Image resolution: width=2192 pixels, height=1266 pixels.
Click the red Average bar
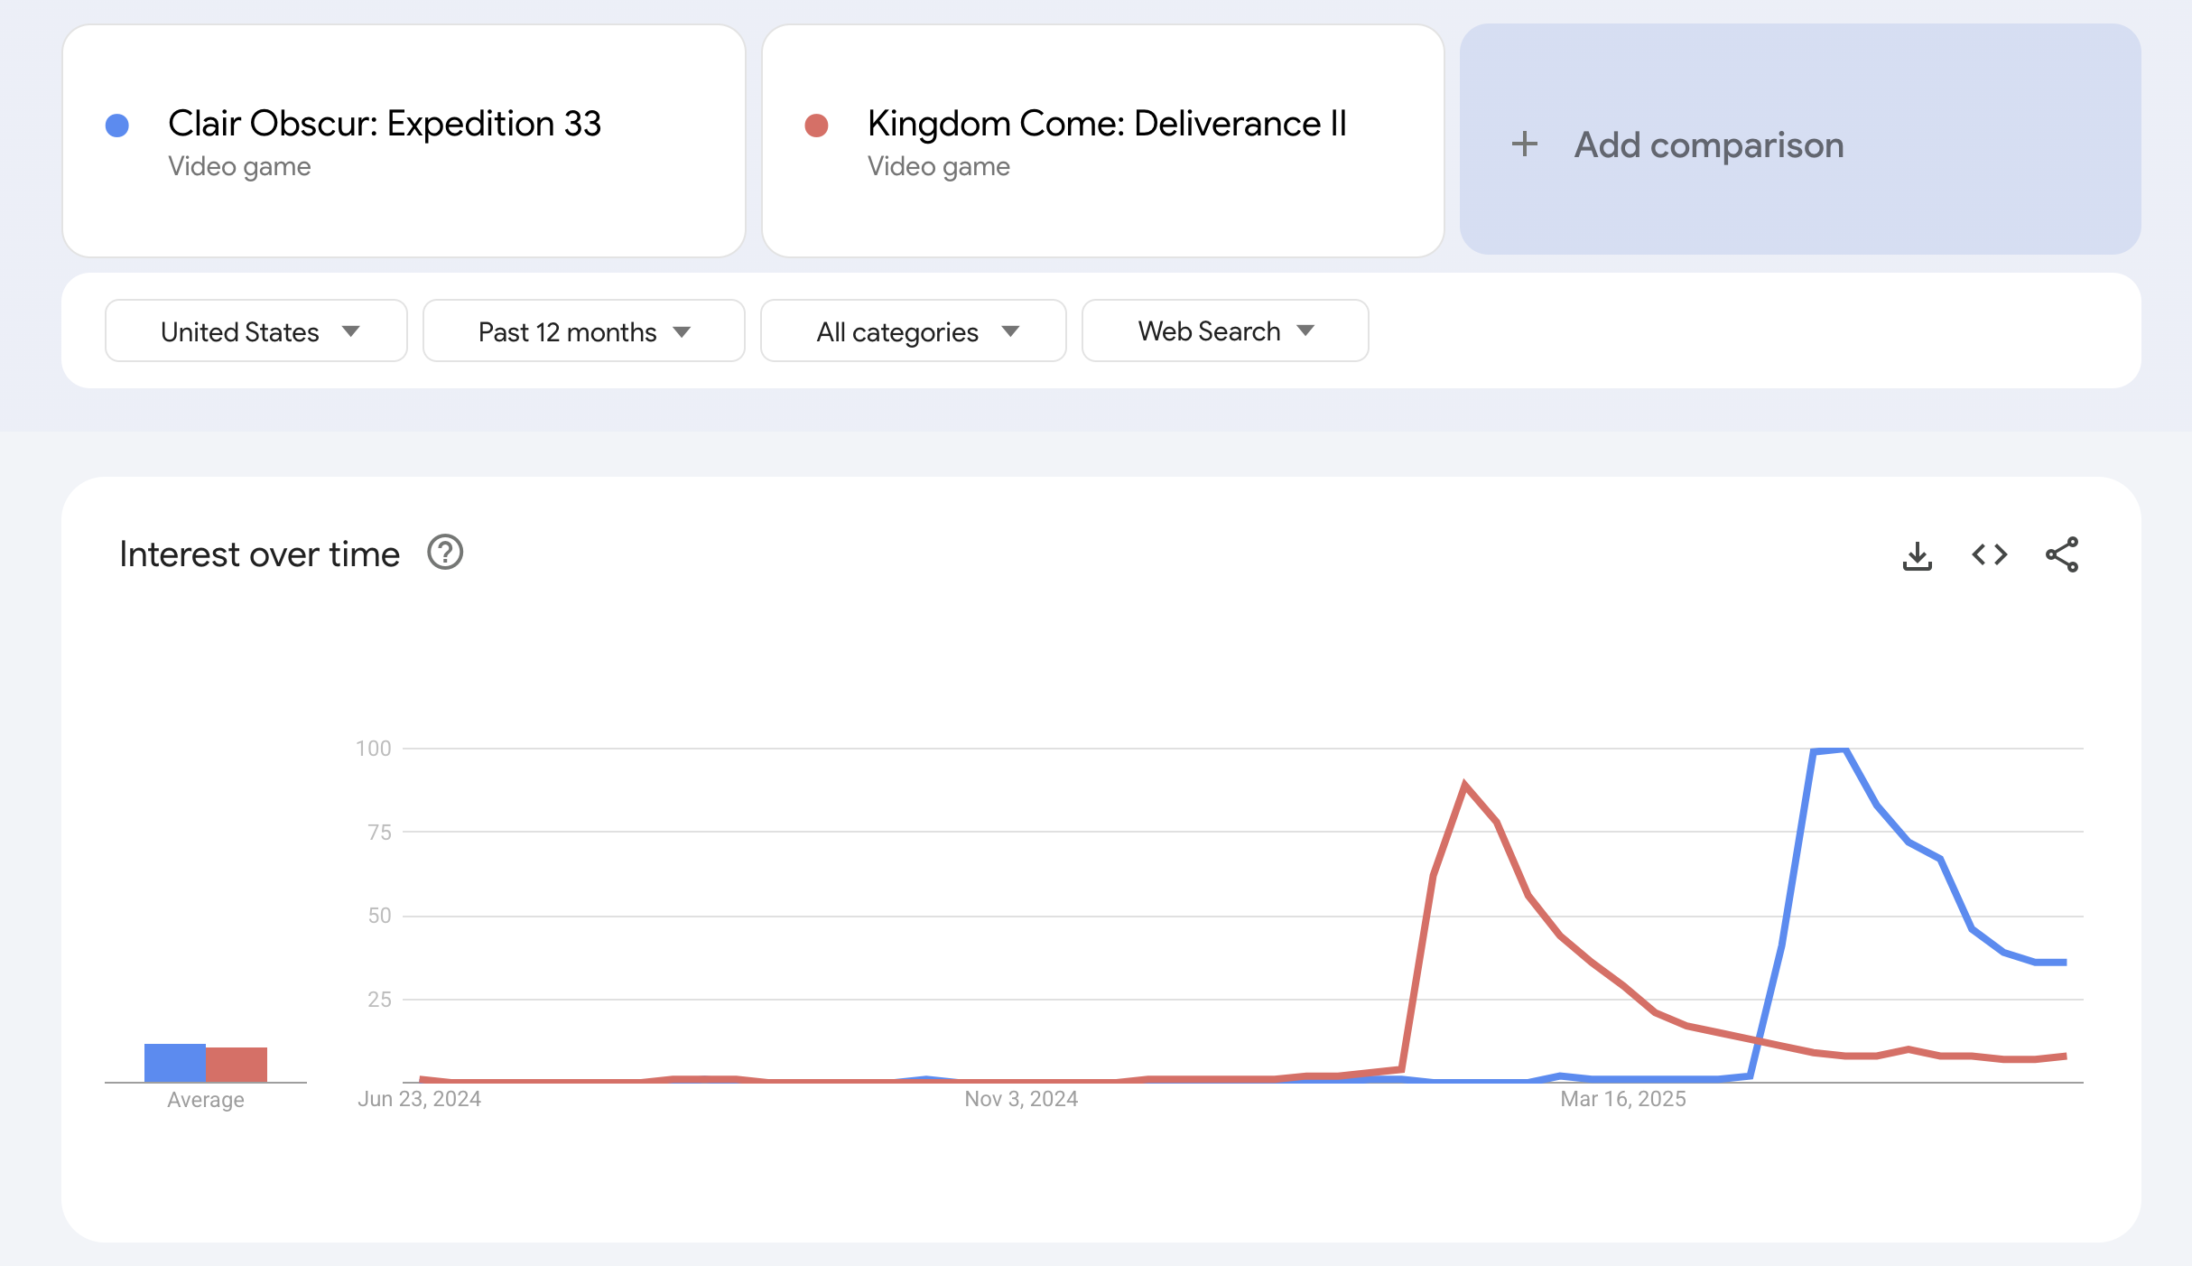pyautogui.click(x=237, y=1065)
